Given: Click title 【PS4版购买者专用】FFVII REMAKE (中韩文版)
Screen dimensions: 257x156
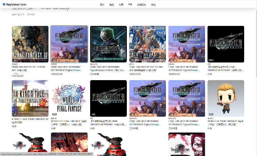Looking at the screenshot, I should point(108,123).
